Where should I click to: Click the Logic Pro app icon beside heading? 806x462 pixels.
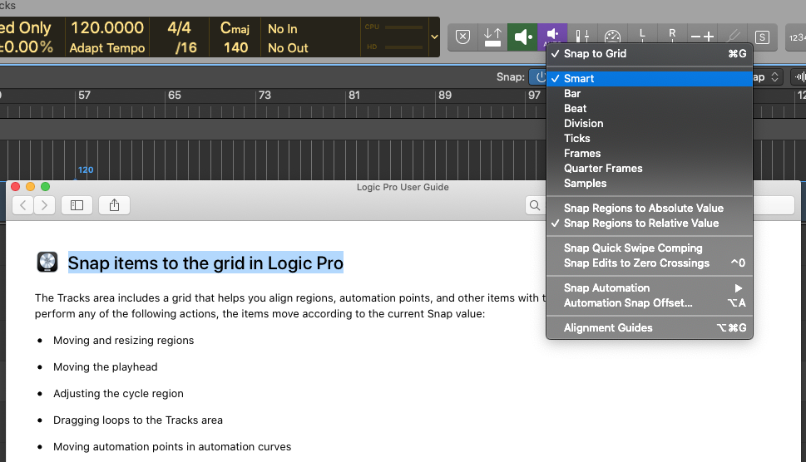(x=47, y=263)
